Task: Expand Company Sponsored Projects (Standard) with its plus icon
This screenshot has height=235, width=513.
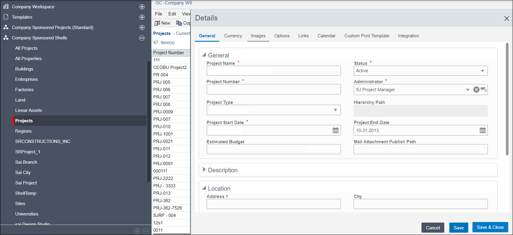Action: [142, 28]
